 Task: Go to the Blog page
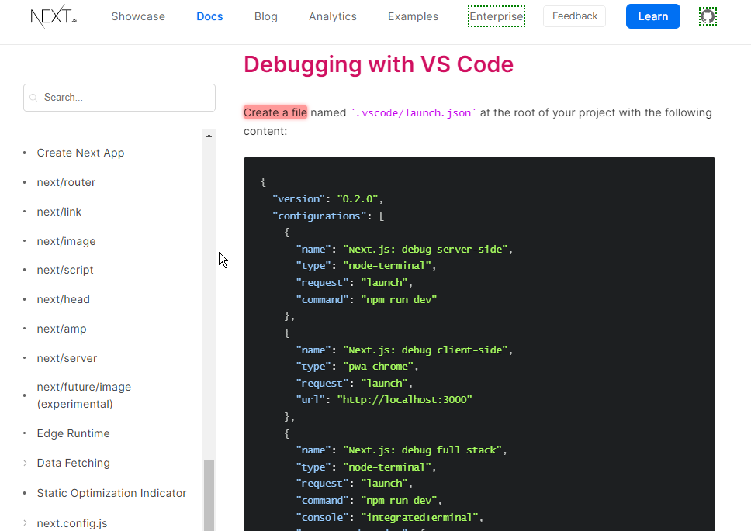point(265,16)
